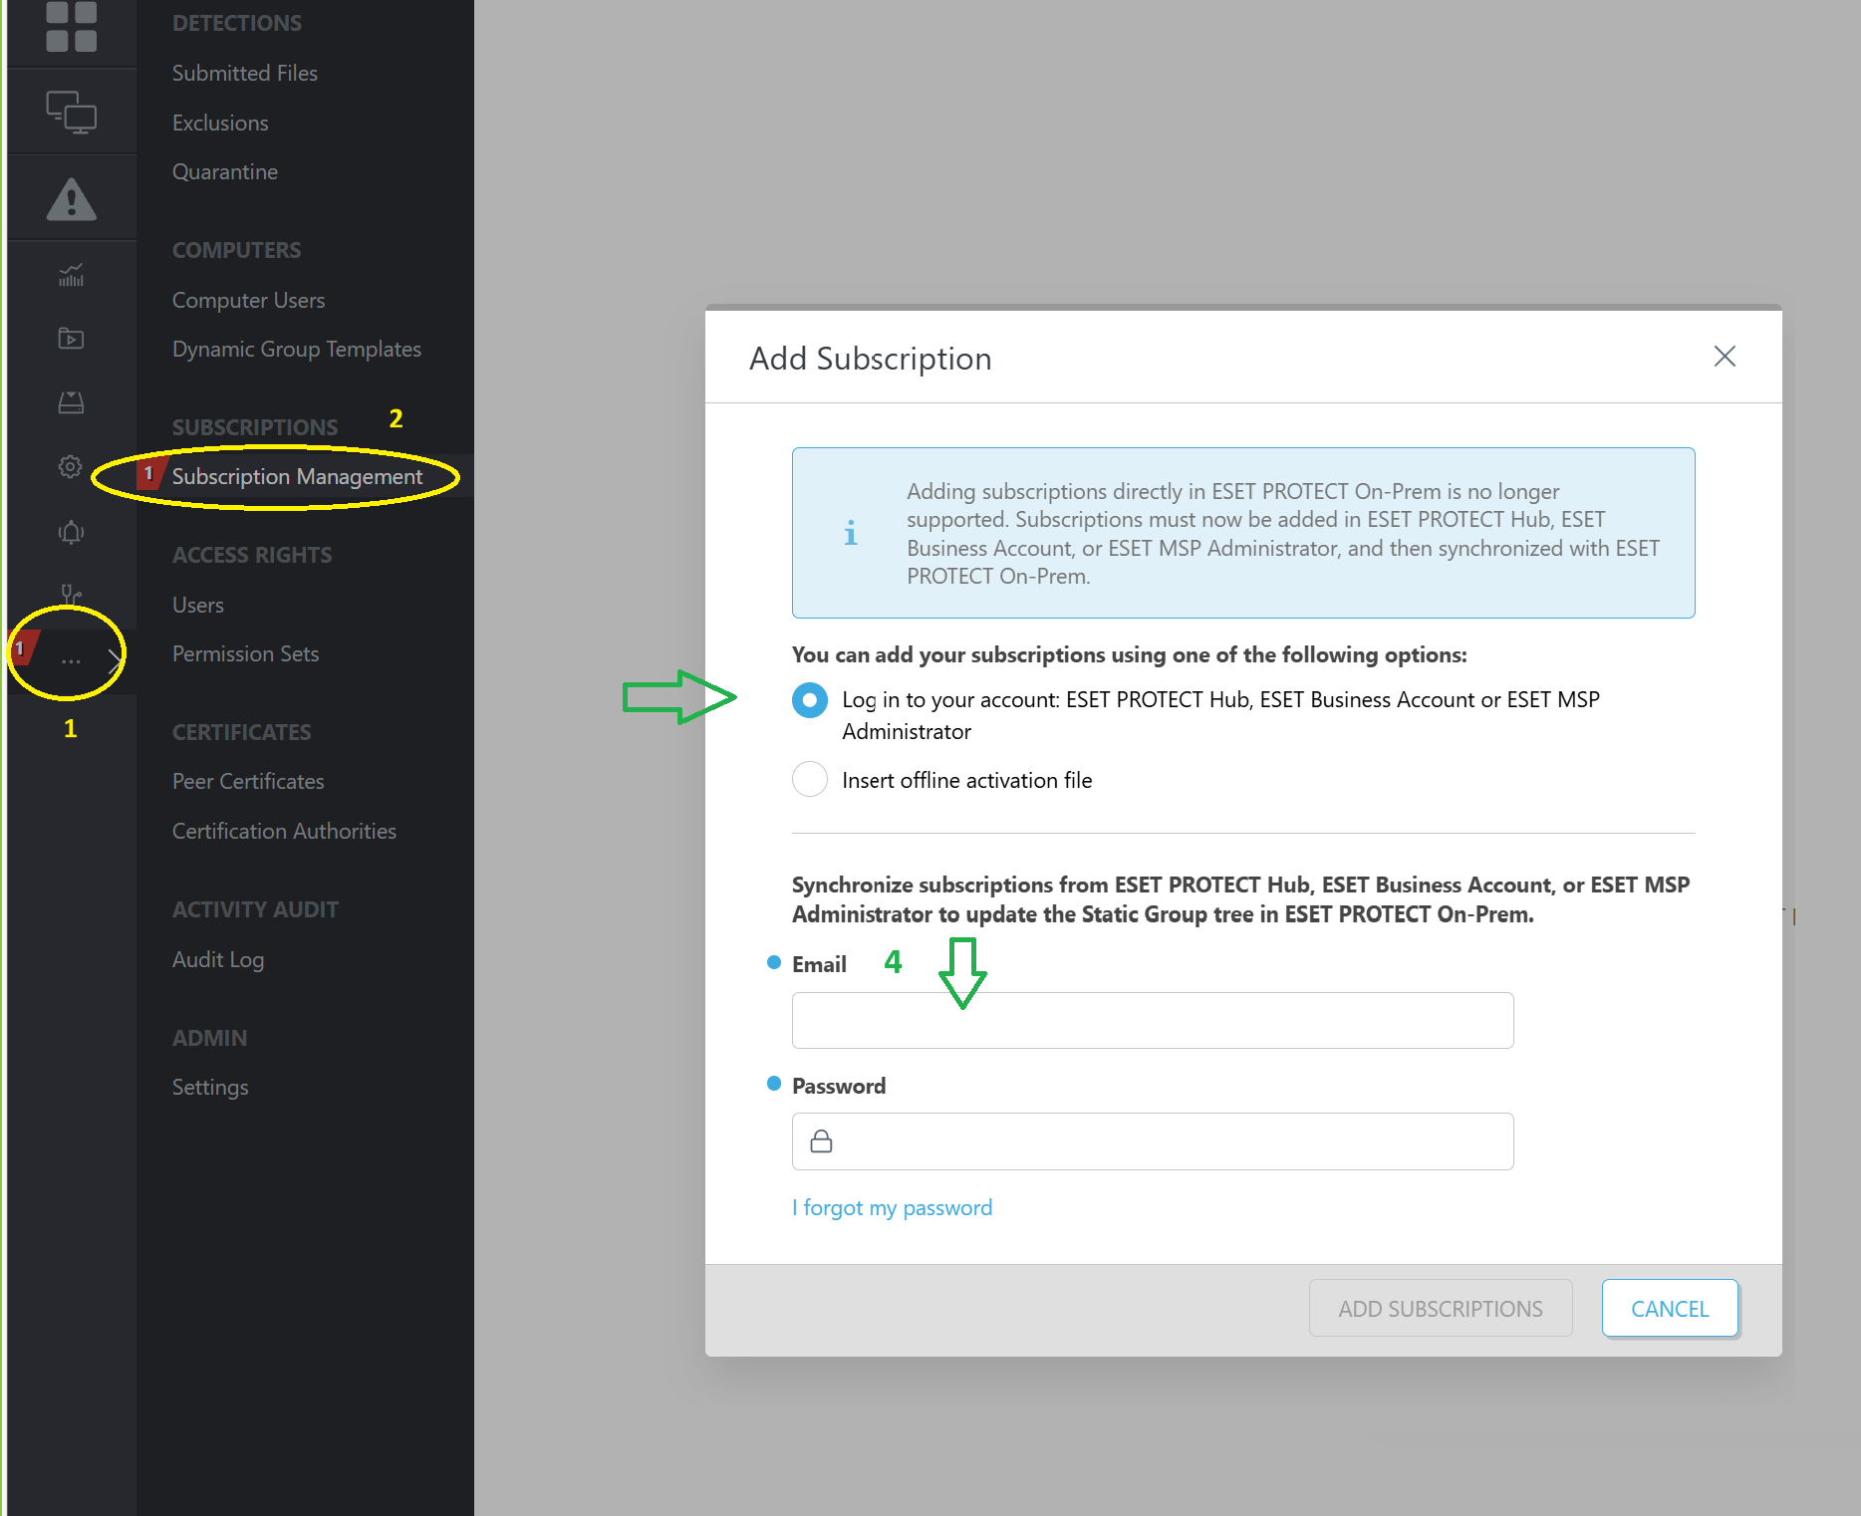Go to Permission Sets in sidebar

(245, 654)
